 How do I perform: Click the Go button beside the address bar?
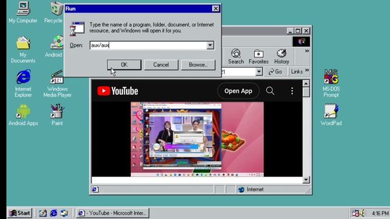275,72
